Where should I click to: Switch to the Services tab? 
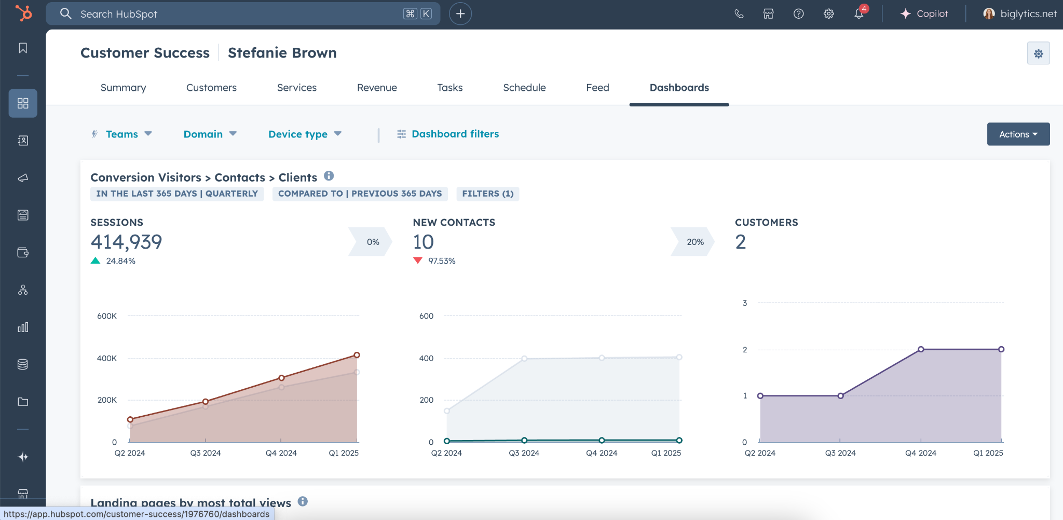297,88
